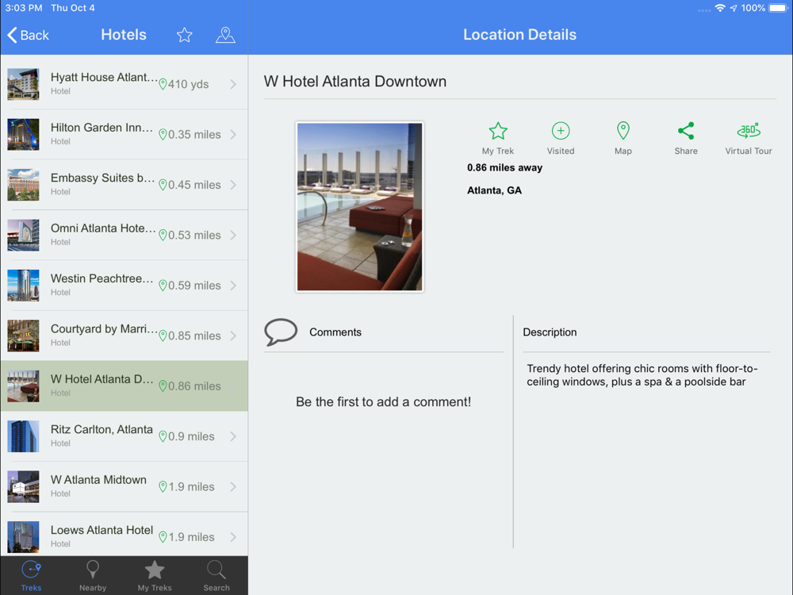793x595 pixels.
Task: Tap the 'Atlanta, GA' location text
Action: (x=494, y=190)
